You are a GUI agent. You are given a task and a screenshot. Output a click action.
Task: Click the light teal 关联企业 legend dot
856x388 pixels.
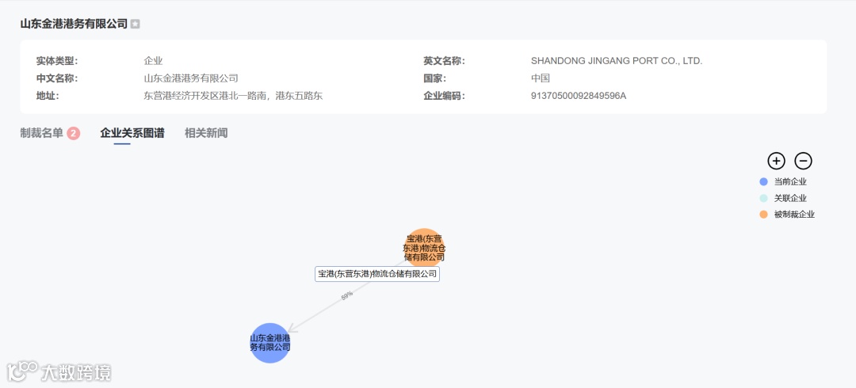pyautogui.click(x=764, y=198)
